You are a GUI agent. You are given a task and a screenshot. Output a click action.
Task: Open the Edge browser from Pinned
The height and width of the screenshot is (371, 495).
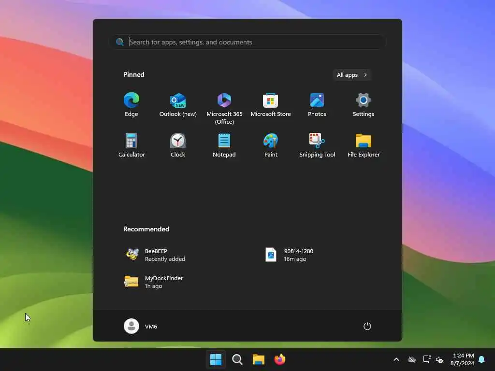pos(131,105)
